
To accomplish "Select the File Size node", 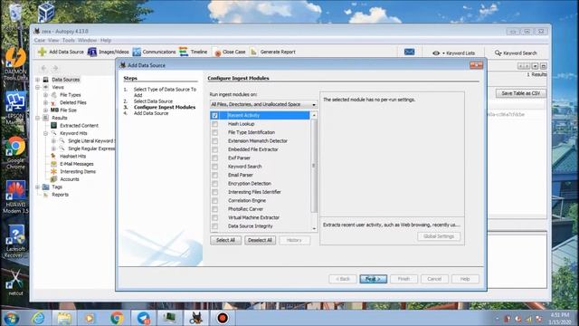I will coord(69,110).
